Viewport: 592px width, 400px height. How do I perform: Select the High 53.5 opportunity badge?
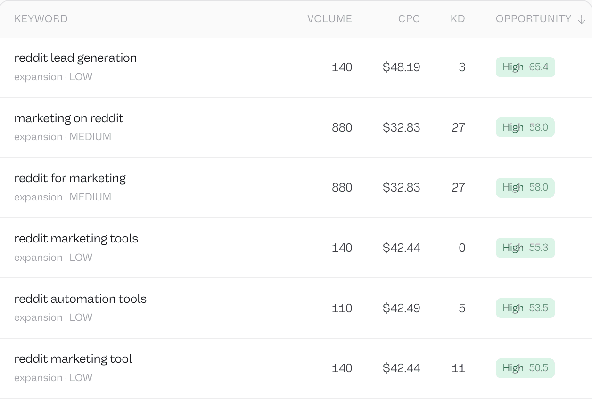pyautogui.click(x=525, y=308)
